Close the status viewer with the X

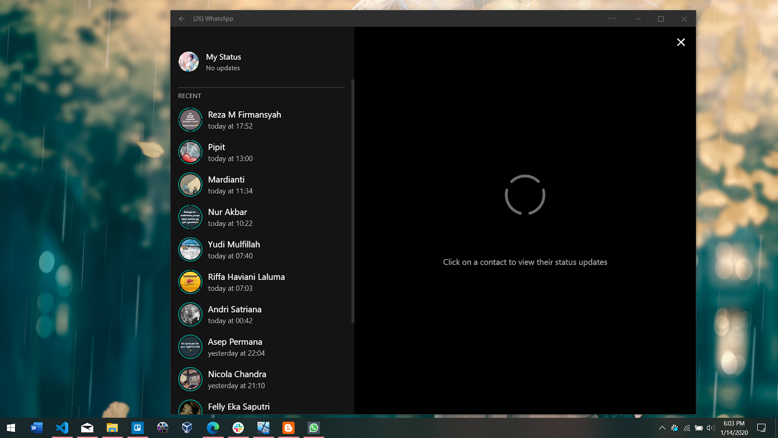(681, 42)
